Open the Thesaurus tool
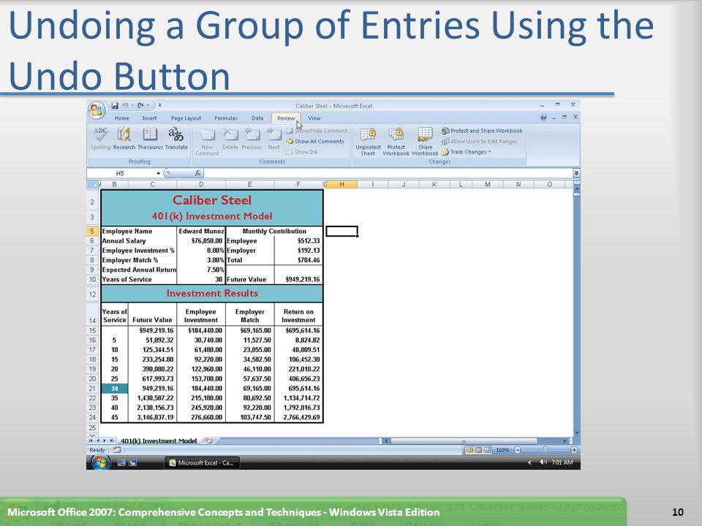 tap(150, 139)
